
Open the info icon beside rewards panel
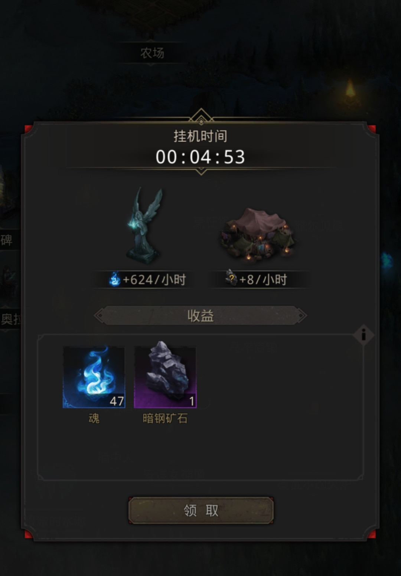(x=363, y=335)
